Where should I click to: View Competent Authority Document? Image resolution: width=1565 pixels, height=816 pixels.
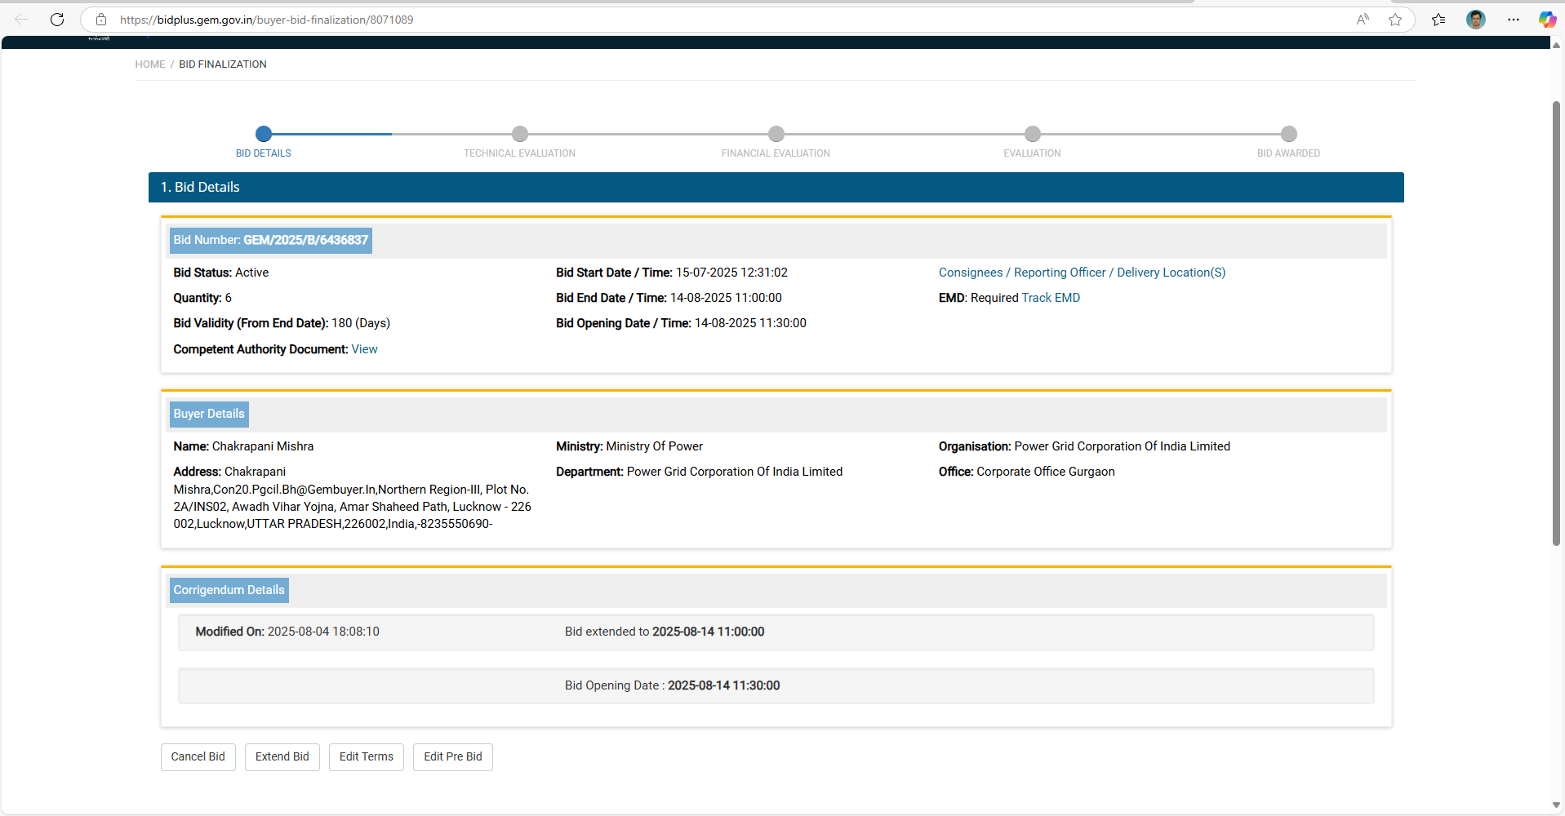point(364,349)
